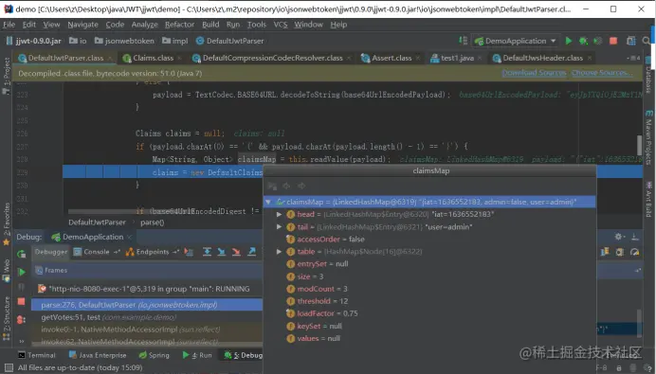
Task: Run with coverage from the top toolbar
Action: click(598, 41)
